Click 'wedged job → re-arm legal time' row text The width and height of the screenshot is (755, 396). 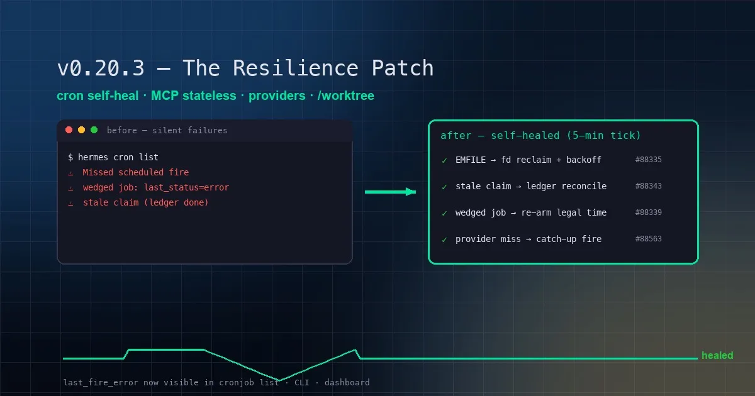pos(531,212)
